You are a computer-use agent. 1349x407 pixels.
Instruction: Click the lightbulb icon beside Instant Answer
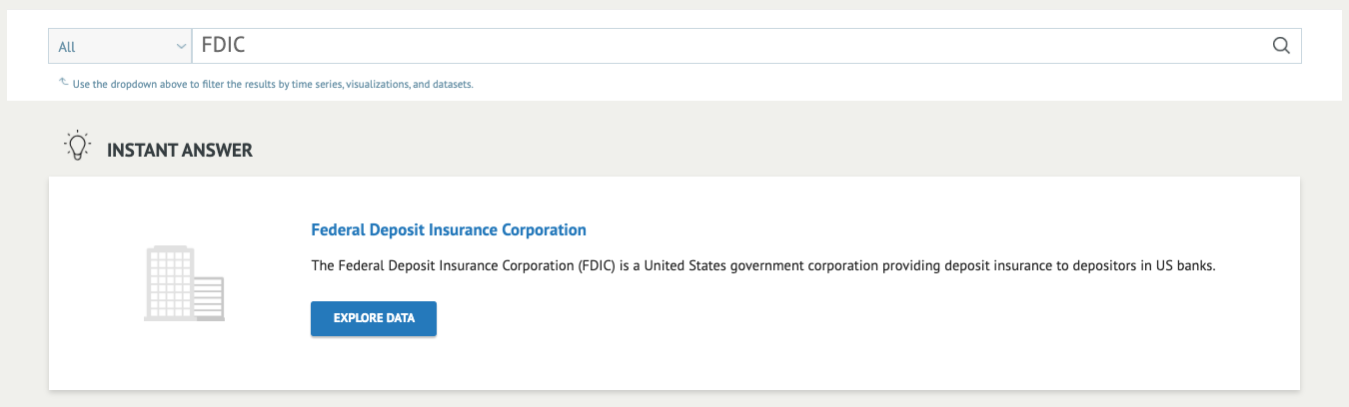pos(78,147)
